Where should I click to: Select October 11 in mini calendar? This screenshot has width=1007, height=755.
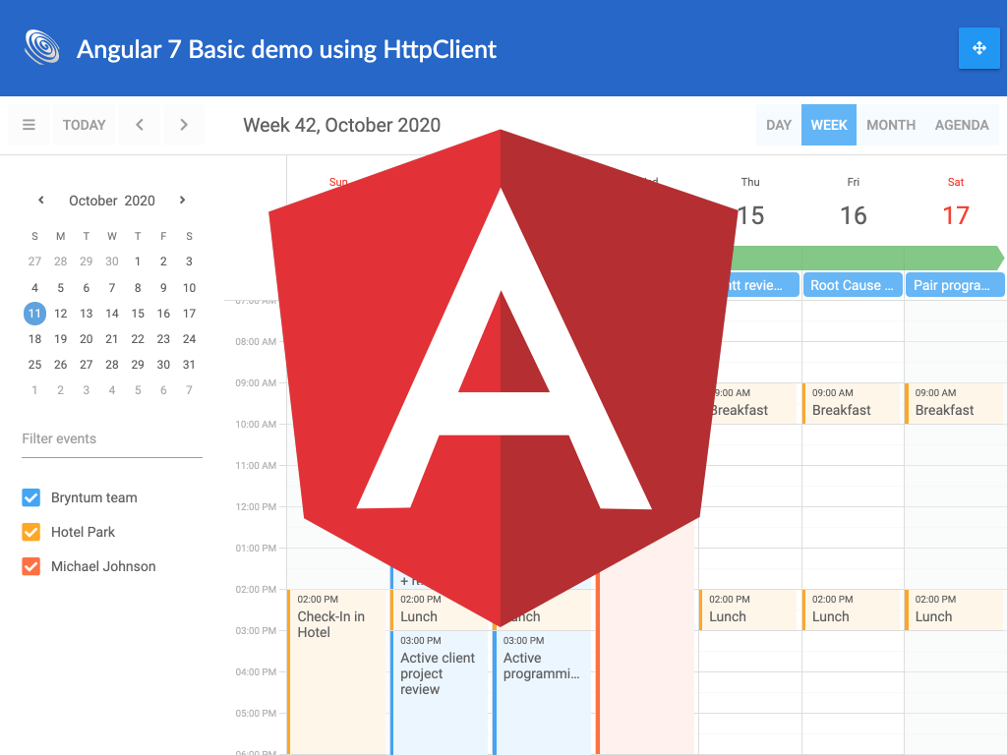[x=34, y=314]
